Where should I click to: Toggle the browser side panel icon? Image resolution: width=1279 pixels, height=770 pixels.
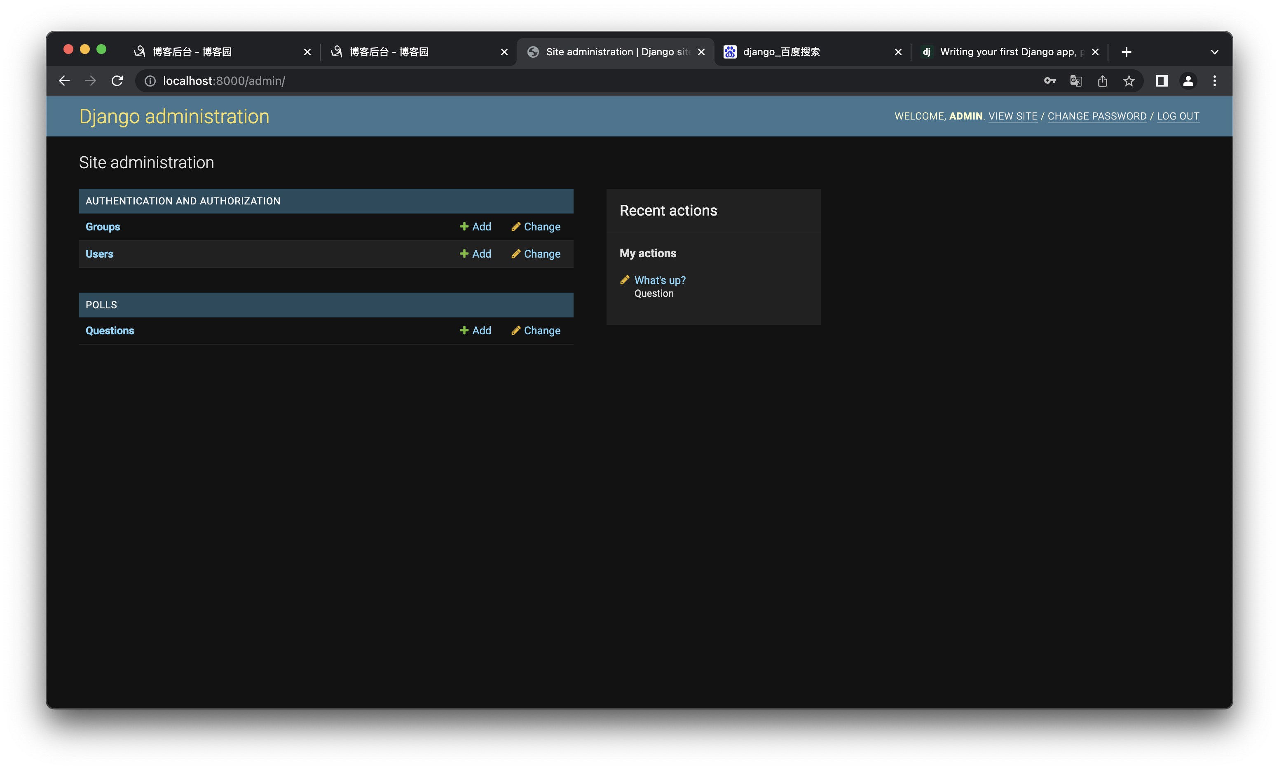click(x=1161, y=81)
